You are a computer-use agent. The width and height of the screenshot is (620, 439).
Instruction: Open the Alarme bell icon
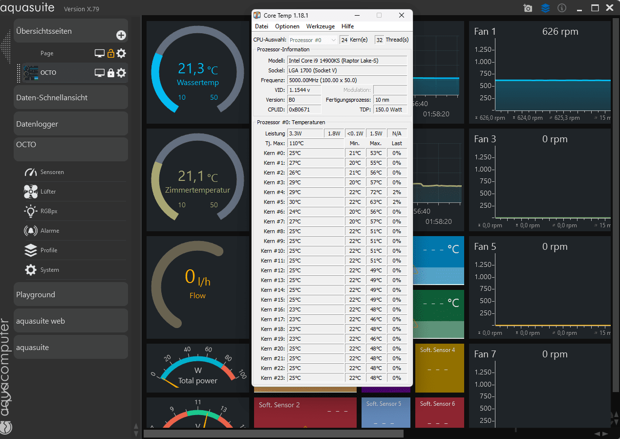(x=31, y=231)
